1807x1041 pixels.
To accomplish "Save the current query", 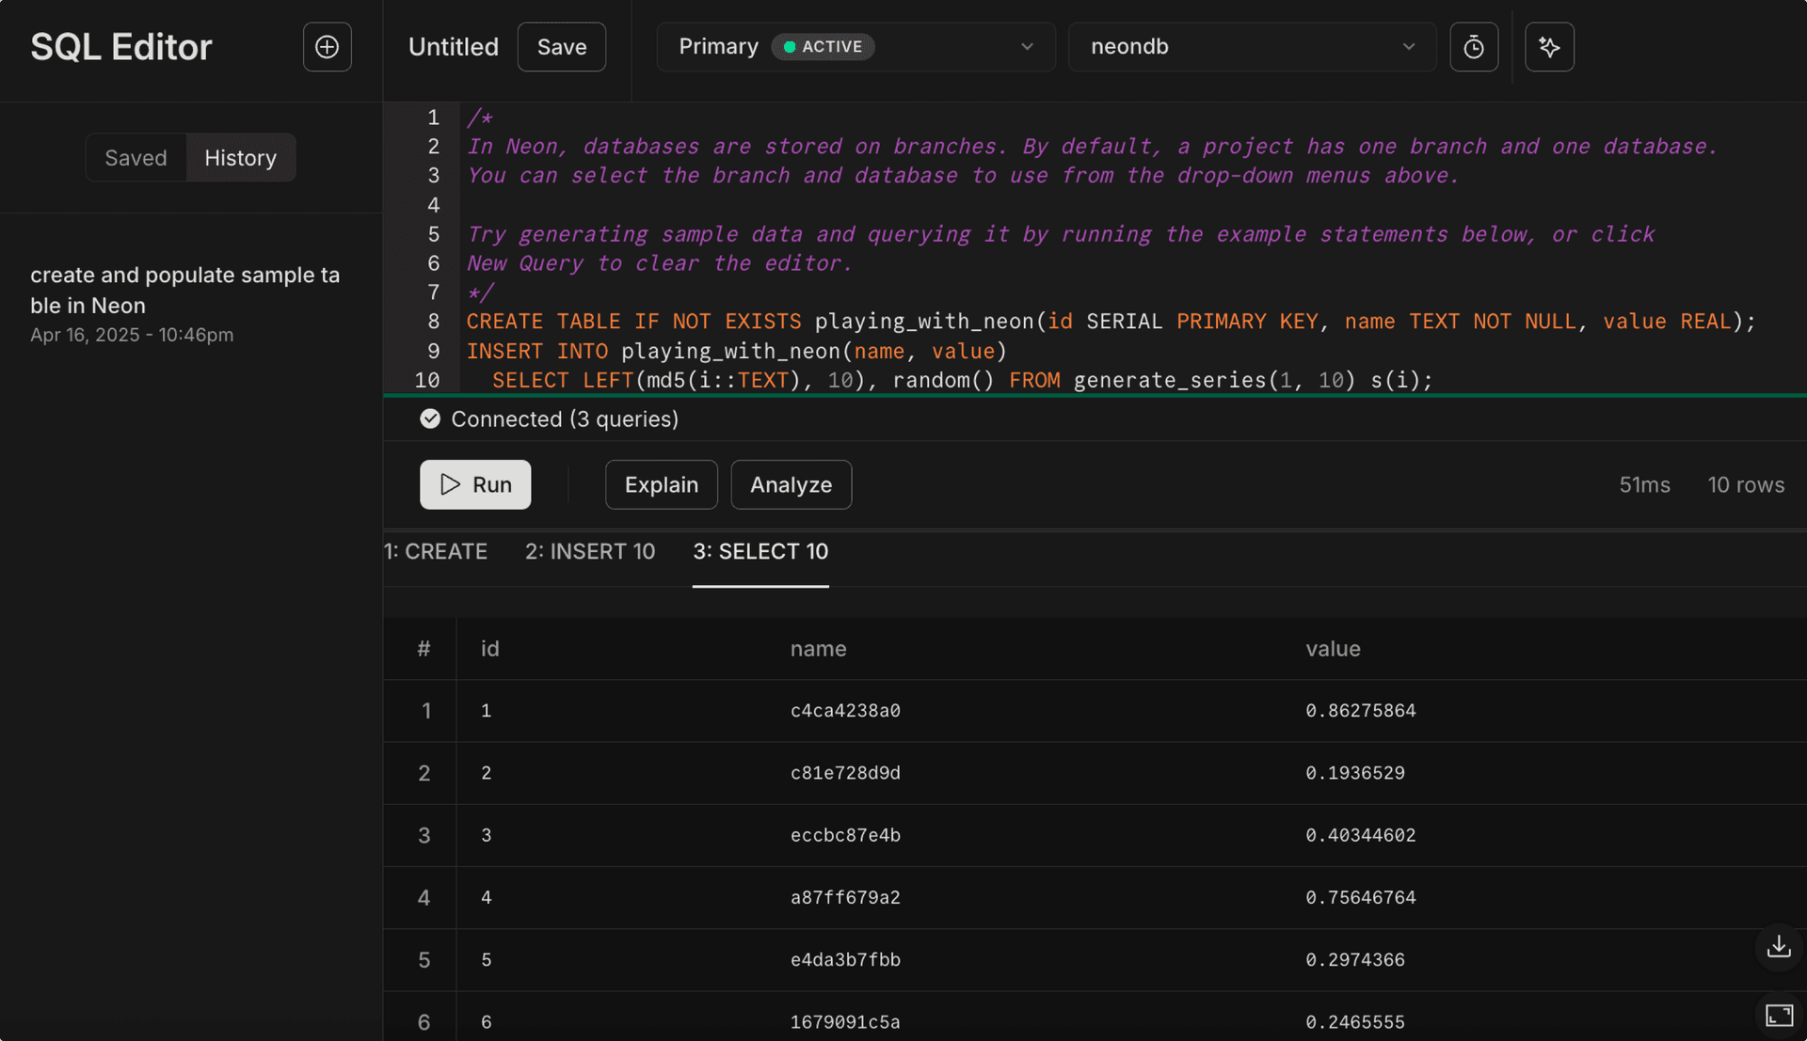I will click(561, 46).
